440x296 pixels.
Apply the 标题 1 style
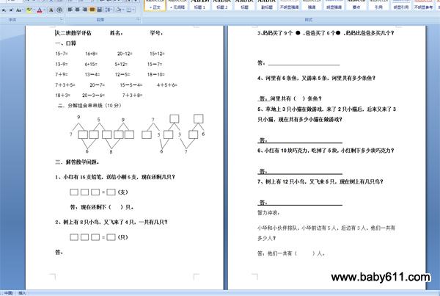[x=199, y=5]
